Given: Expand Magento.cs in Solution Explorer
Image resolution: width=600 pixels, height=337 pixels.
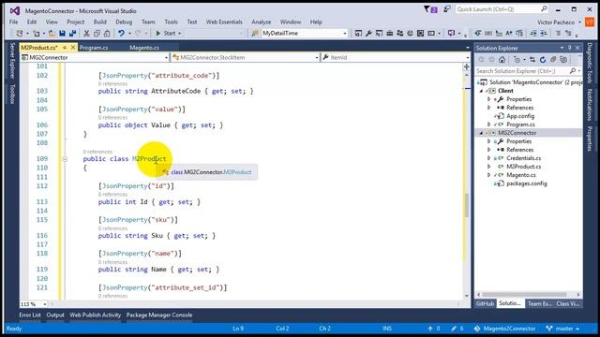Looking at the screenshot, I should [x=488, y=175].
